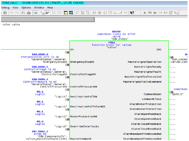Activate the context help pointer
Viewport: 189px width, 141px height.
pyautogui.click(x=132, y=13)
